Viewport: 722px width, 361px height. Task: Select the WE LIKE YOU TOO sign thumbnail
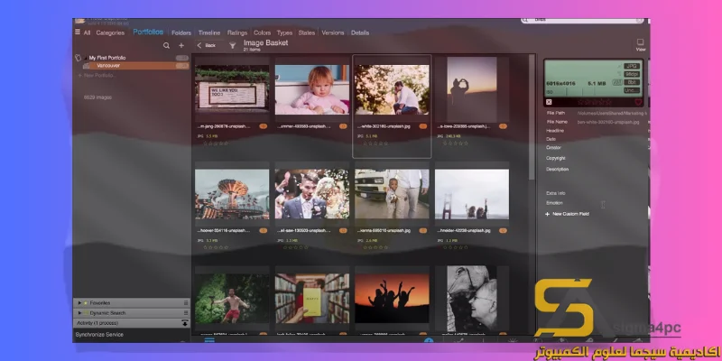pyautogui.click(x=232, y=89)
